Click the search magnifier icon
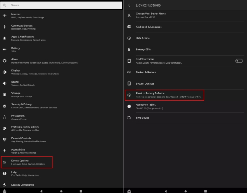Image resolution: width=247 pixels, height=193 pixels. 5,5
